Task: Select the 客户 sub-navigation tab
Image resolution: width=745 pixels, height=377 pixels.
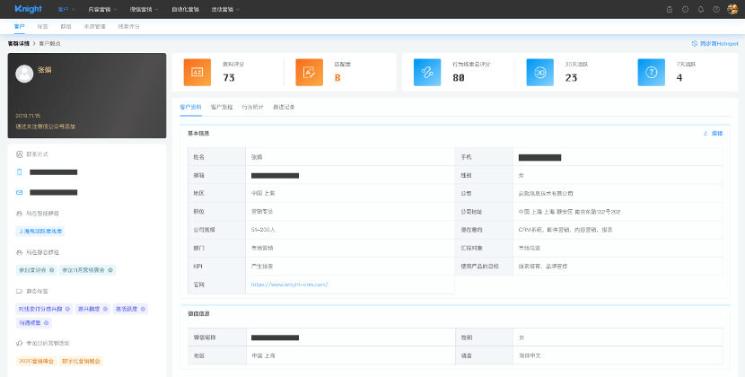Action: [x=20, y=27]
